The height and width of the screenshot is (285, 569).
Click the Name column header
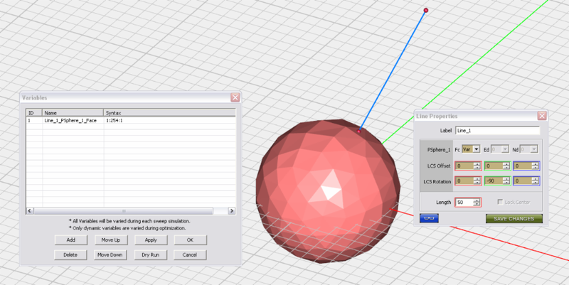(73, 113)
